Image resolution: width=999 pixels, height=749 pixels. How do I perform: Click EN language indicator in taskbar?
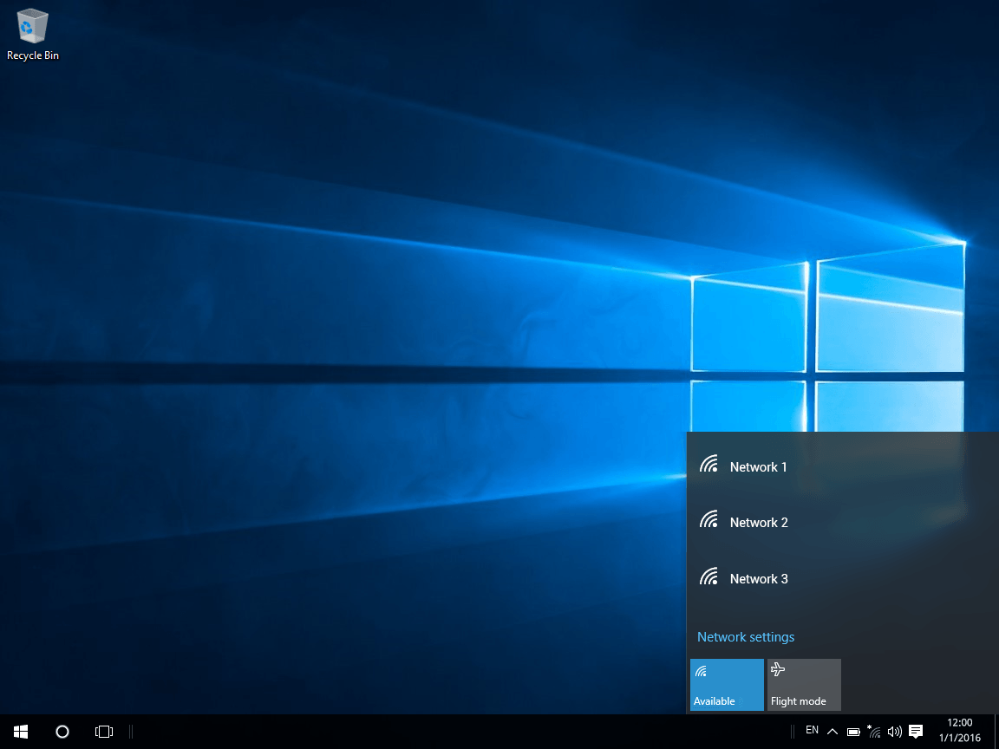(x=812, y=730)
